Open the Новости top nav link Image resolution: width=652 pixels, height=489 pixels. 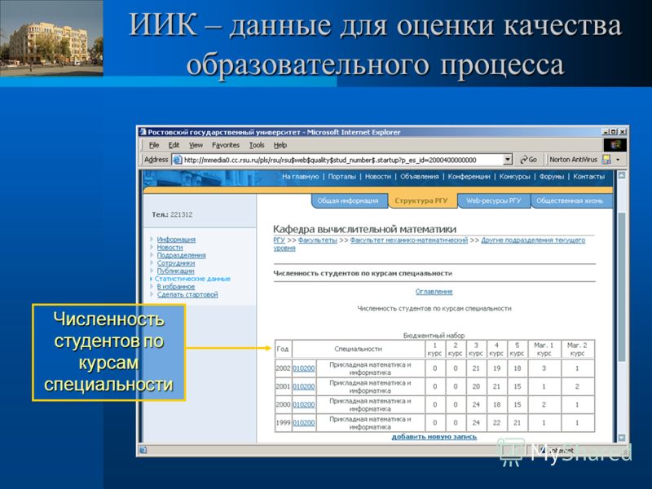378,177
